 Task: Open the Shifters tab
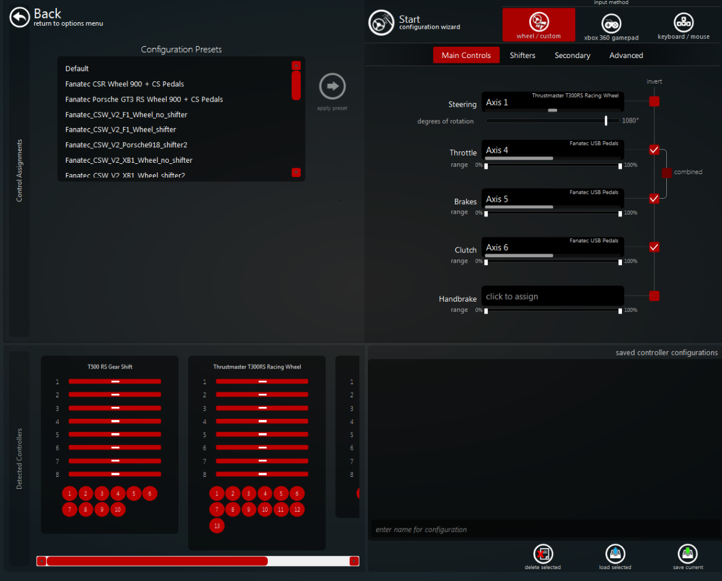pyautogui.click(x=522, y=55)
